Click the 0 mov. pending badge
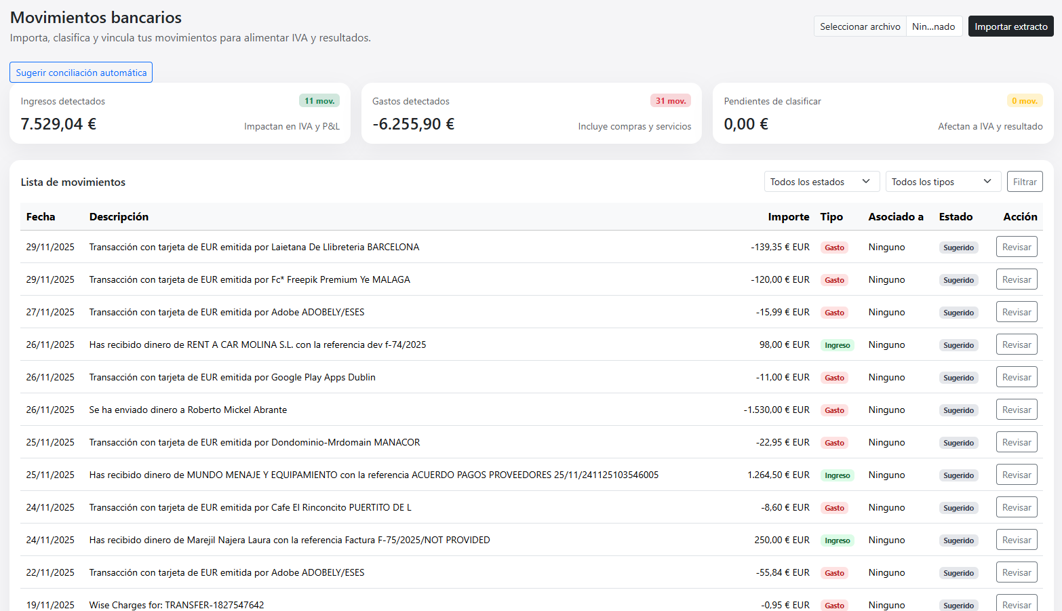Image resolution: width=1062 pixels, height=611 pixels. click(1024, 101)
